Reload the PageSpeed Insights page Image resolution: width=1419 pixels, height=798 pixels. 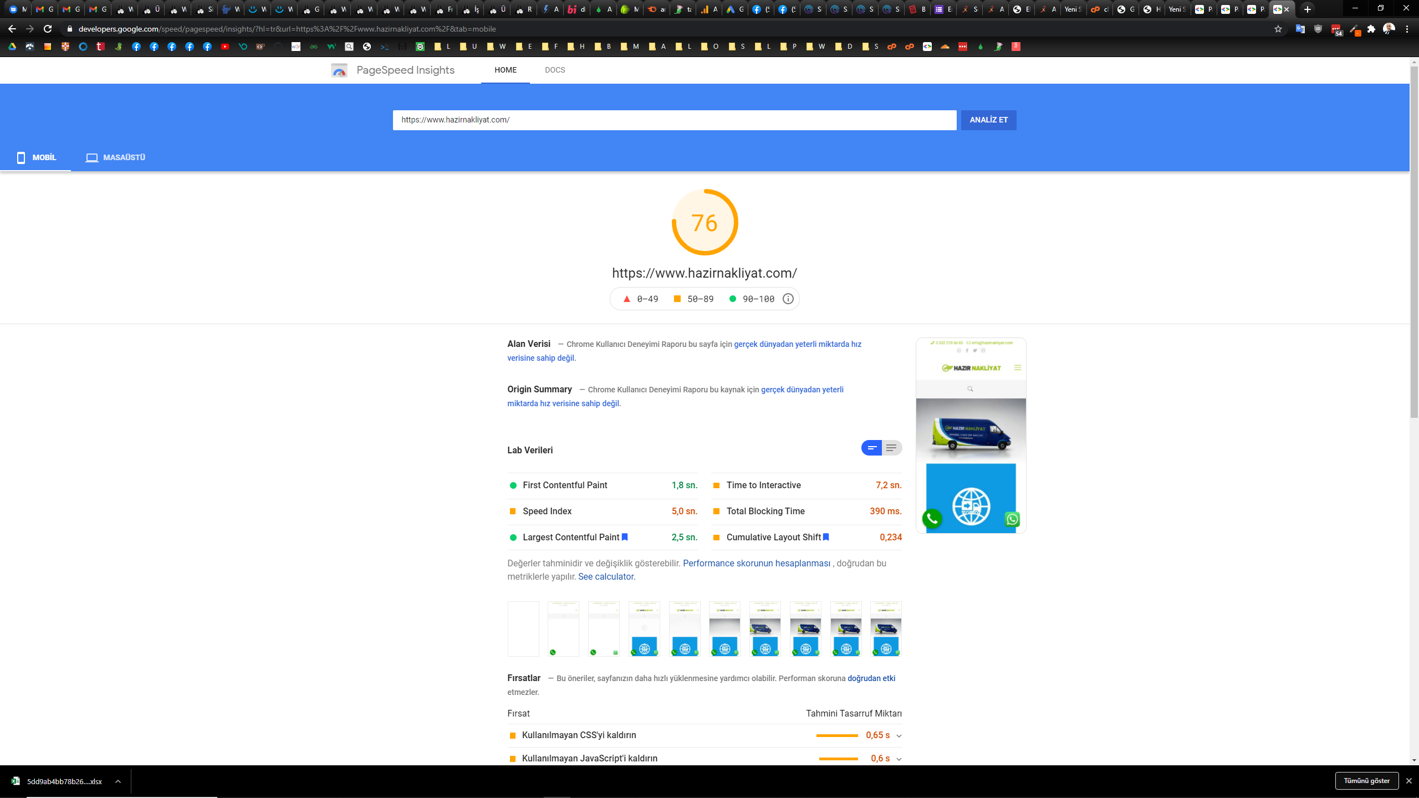48,29
